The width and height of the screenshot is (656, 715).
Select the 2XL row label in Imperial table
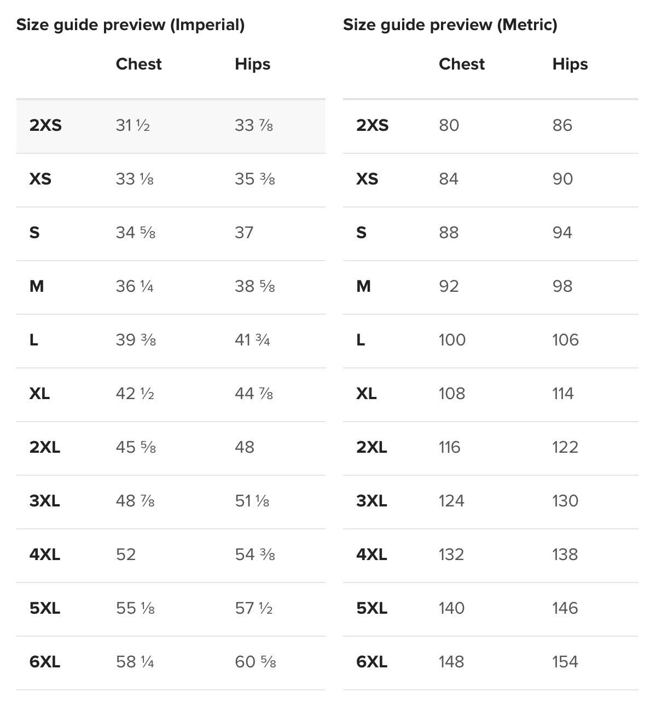(44, 447)
